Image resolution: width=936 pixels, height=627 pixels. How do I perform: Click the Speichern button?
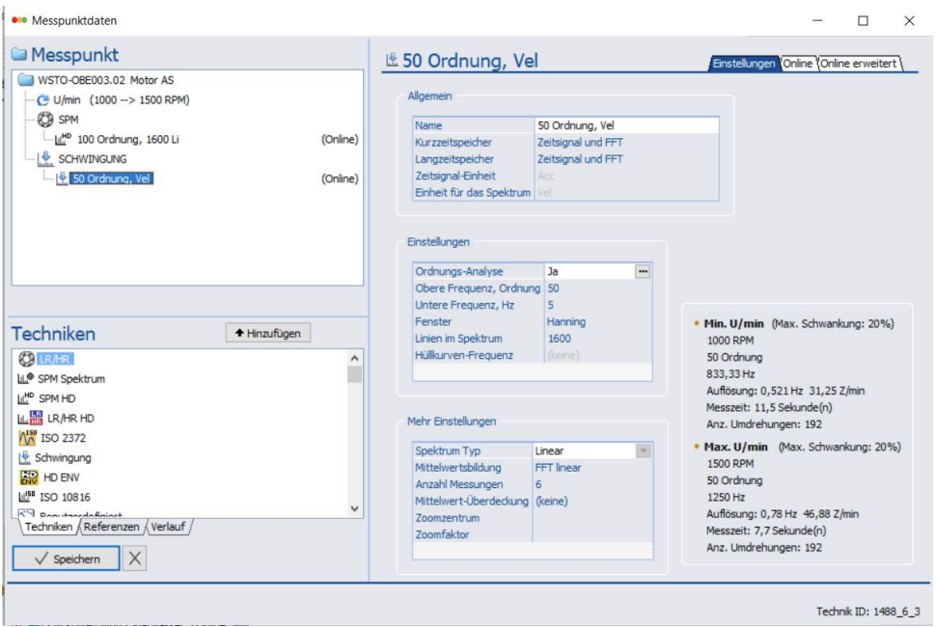67,559
